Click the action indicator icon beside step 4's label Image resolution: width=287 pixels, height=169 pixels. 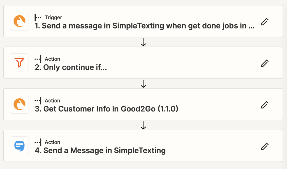(x=38, y=142)
